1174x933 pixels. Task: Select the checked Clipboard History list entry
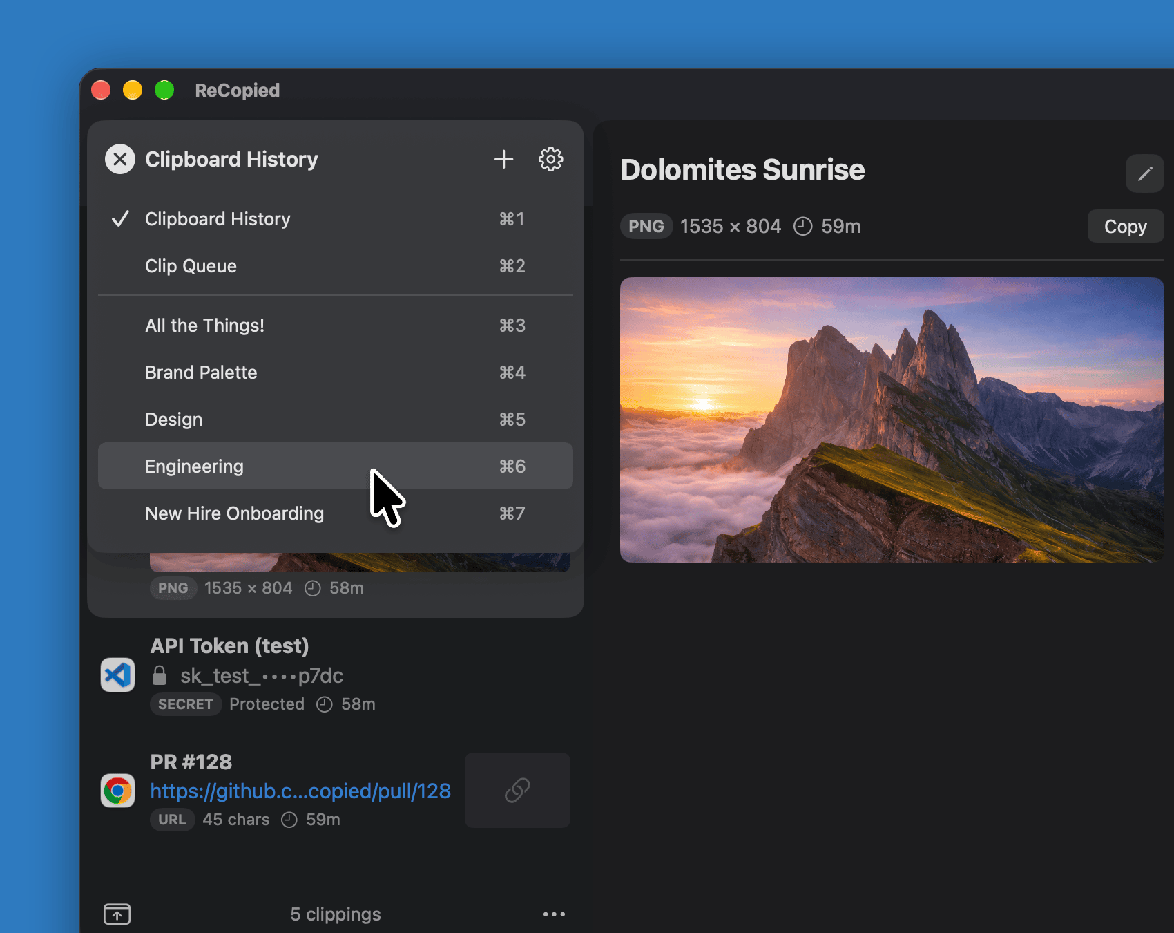(336, 219)
